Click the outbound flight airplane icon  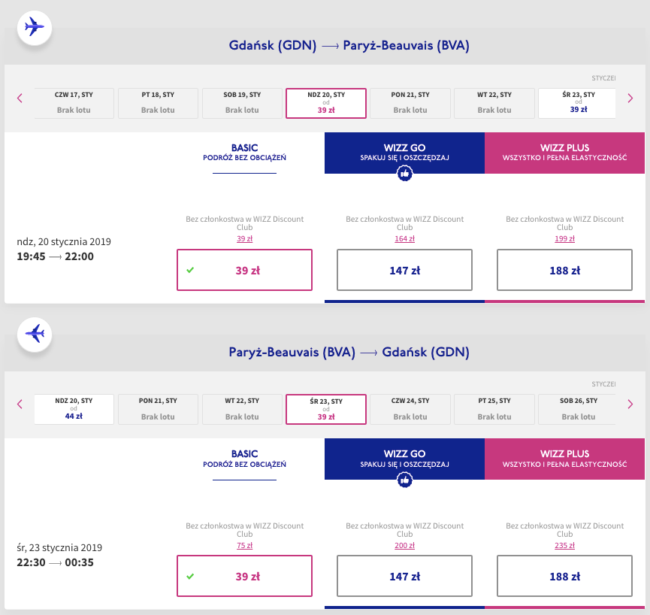tap(35, 27)
